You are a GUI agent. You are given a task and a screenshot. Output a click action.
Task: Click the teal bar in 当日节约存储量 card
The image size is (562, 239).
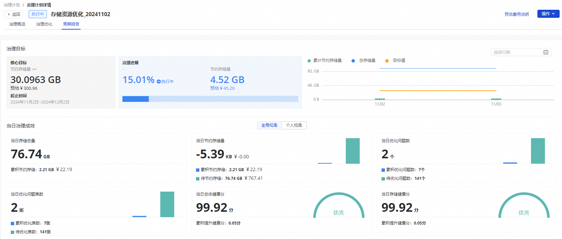point(353,151)
